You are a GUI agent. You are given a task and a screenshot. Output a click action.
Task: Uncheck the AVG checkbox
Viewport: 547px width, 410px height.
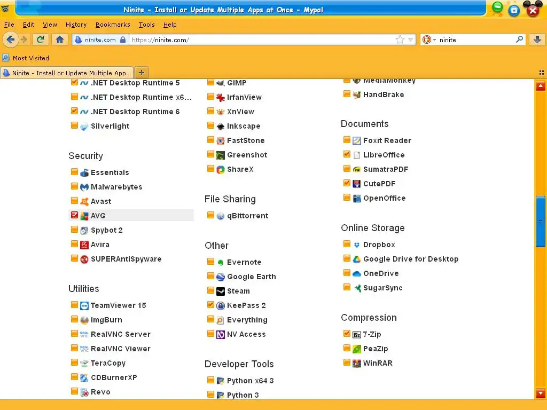[x=74, y=215]
